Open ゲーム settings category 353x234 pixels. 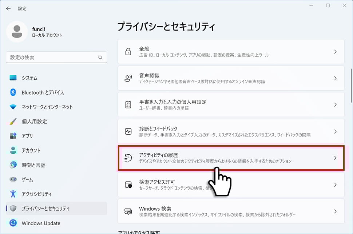(x=56, y=179)
